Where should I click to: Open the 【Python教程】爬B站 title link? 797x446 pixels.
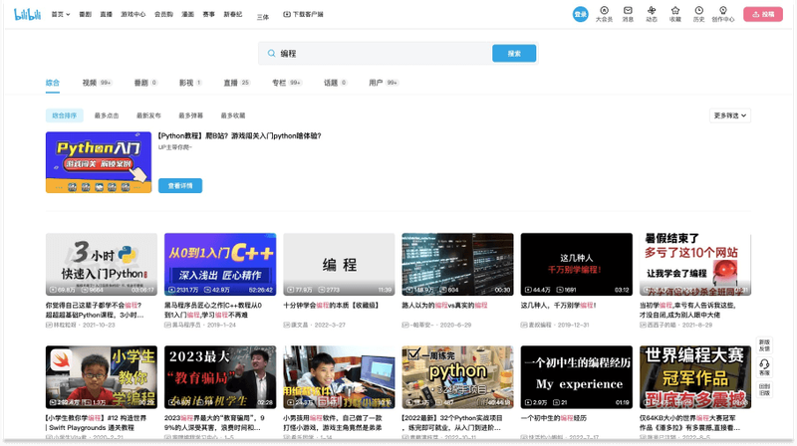239,135
